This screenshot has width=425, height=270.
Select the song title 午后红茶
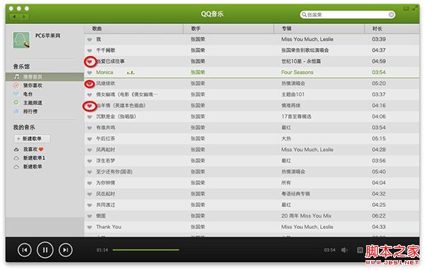coord(106,138)
